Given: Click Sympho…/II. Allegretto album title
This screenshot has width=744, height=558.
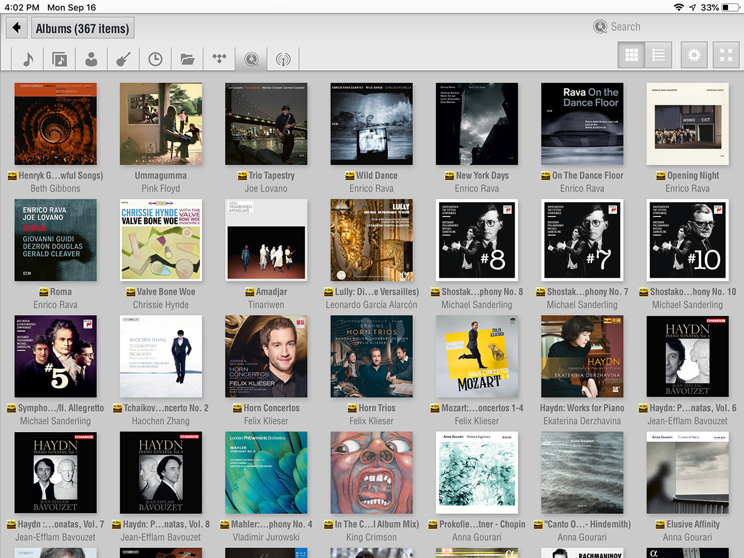Looking at the screenshot, I should (x=61, y=408).
